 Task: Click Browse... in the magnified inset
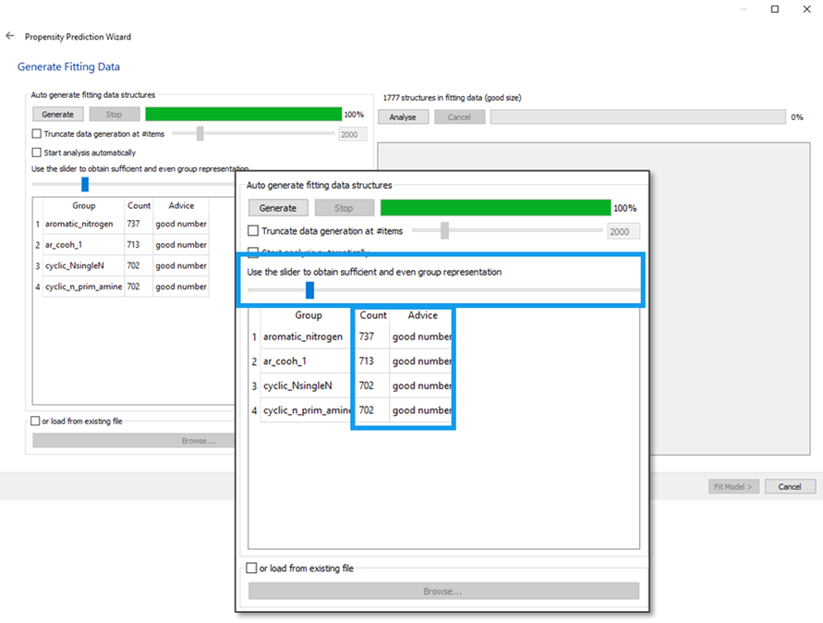(443, 591)
